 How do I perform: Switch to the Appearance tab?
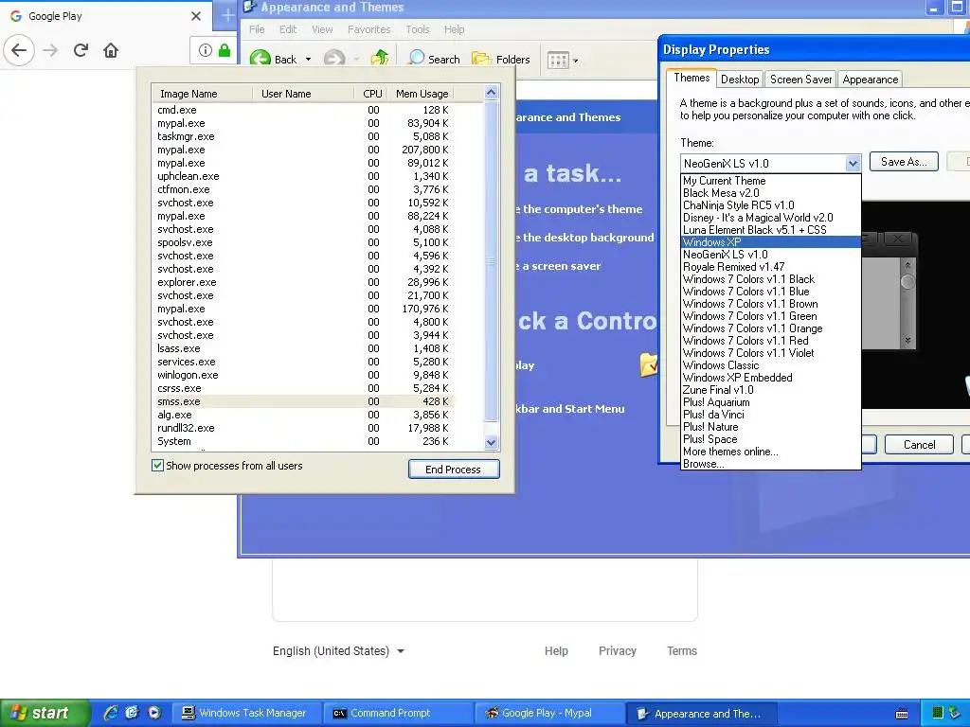[871, 80]
